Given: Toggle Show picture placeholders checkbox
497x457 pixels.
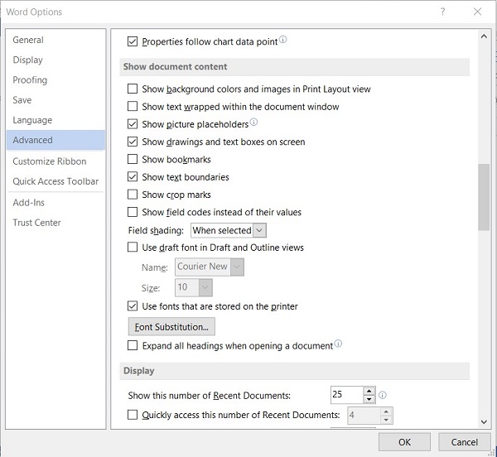Looking at the screenshot, I should tap(133, 124).
